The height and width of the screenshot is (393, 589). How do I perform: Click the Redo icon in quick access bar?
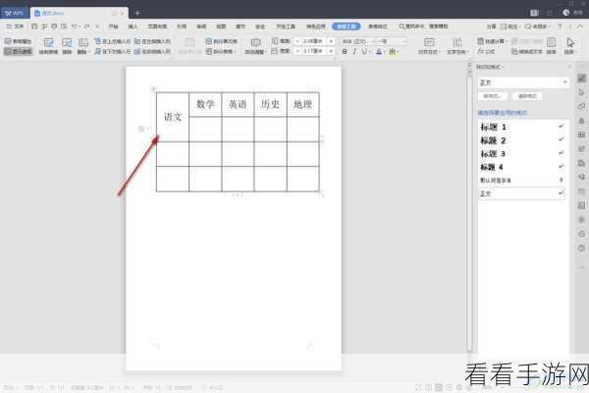tap(86, 27)
